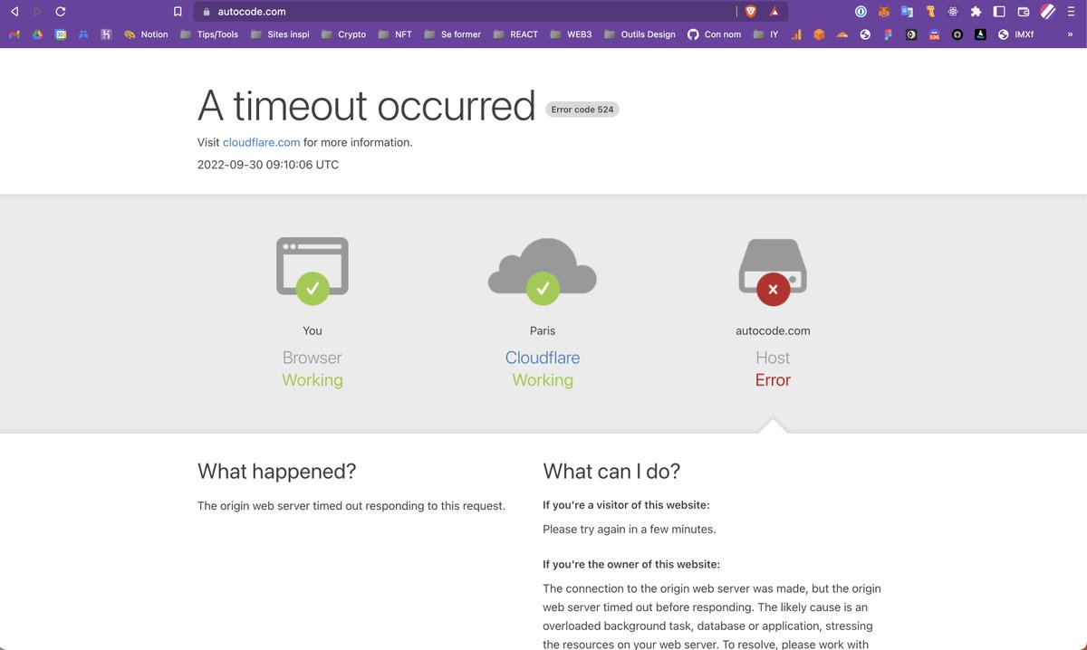This screenshot has height=650, width=1087.
Task: Toggle the browser sidebar panel
Action: point(999,12)
